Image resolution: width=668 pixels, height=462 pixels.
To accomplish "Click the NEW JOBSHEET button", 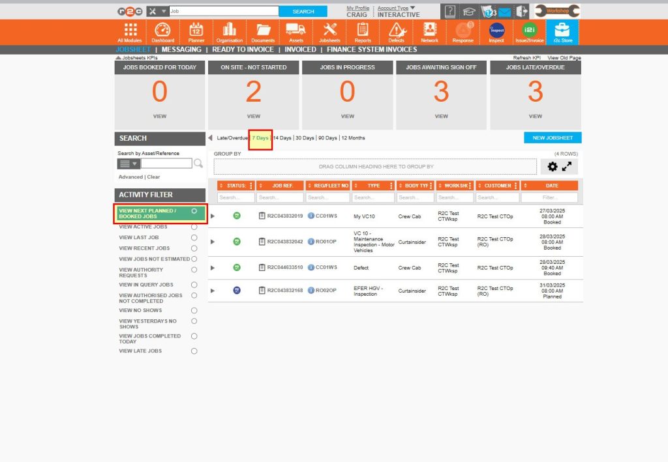I will [x=552, y=137].
